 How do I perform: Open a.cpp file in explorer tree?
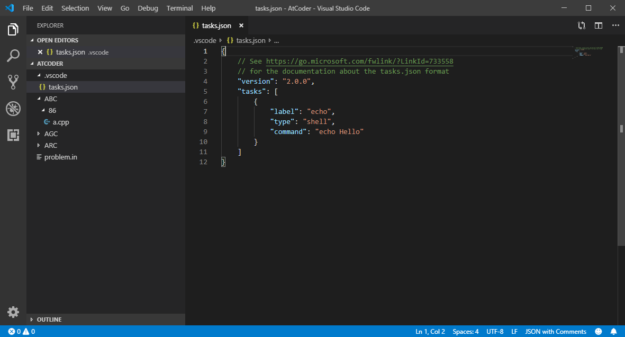(60, 122)
